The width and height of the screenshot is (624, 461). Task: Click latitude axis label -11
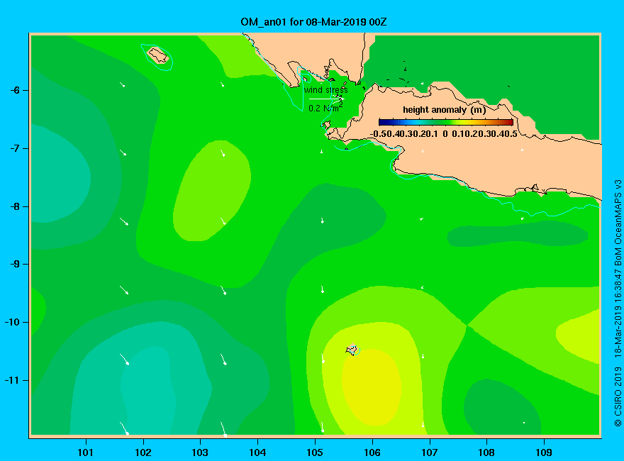click(x=12, y=380)
